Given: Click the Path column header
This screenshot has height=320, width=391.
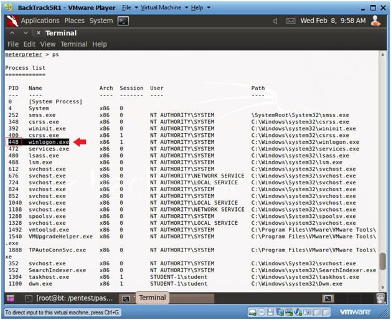Looking at the screenshot, I should (x=258, y=88).
